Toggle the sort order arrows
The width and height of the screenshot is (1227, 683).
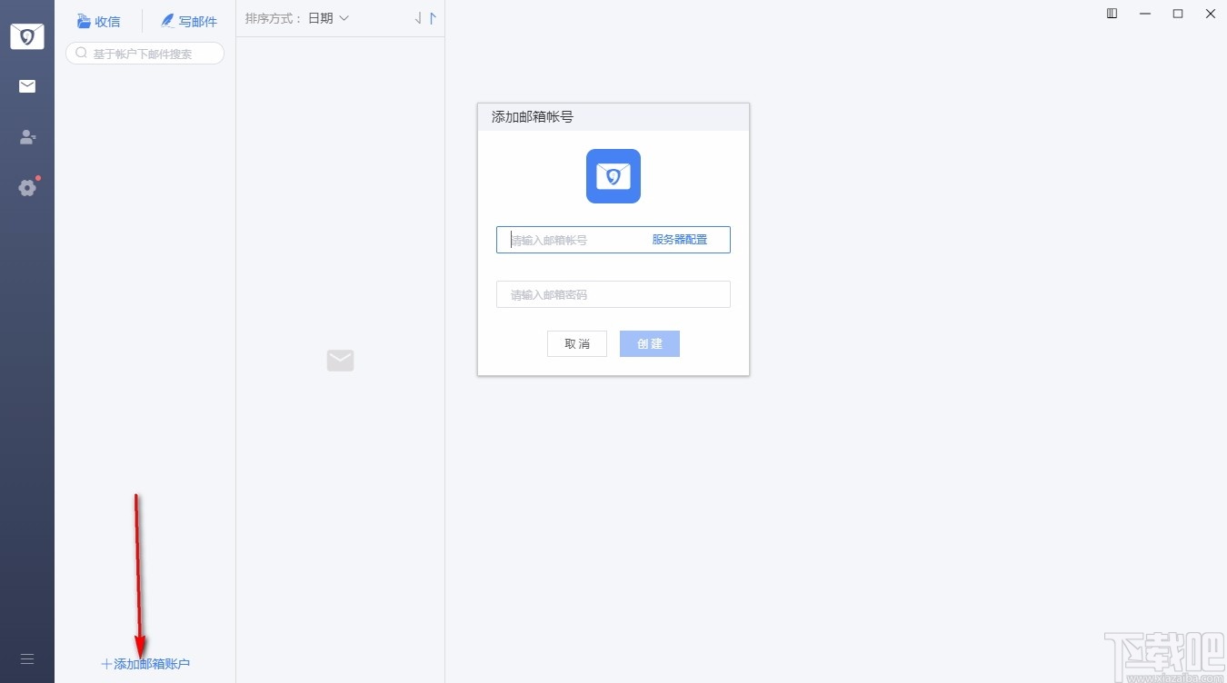[425, 18]
